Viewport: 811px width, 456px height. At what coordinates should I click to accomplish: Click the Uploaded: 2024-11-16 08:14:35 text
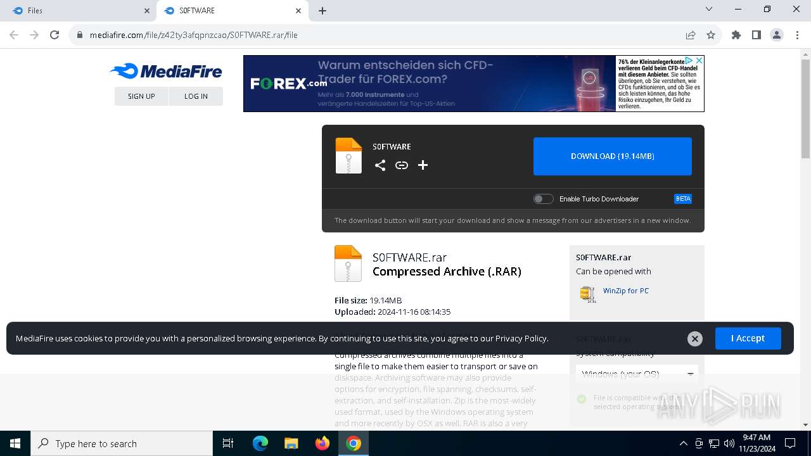(392, 312)
